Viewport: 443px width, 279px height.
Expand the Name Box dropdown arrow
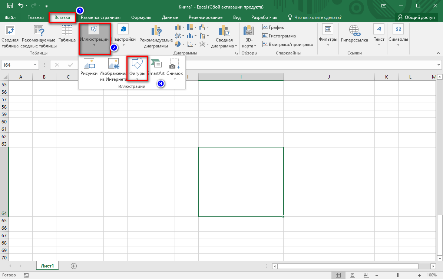click(35, 65)
